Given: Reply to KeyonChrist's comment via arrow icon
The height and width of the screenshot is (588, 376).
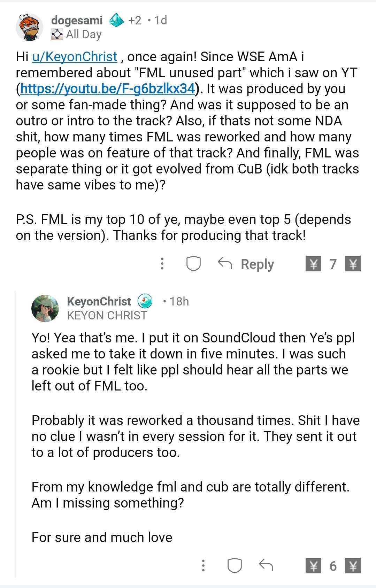Looking at the screenshot, I should click(x=266, y=565).
